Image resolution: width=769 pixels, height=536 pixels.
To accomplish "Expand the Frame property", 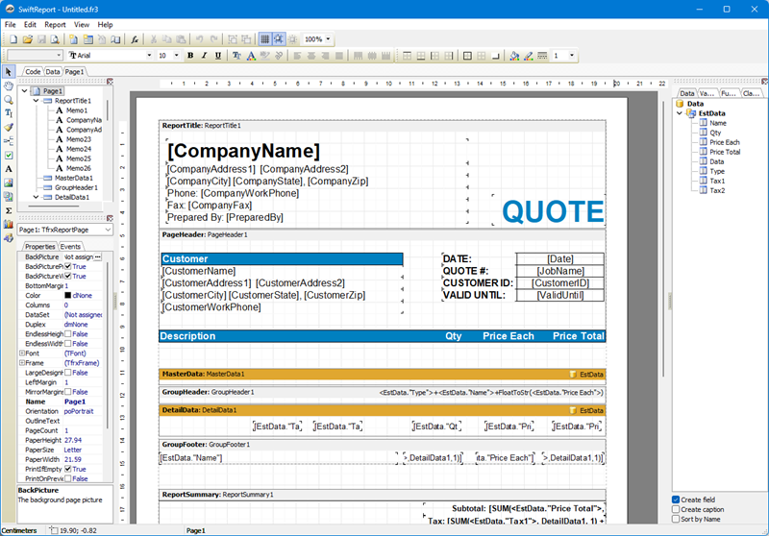I will click(x=21, y=363).
